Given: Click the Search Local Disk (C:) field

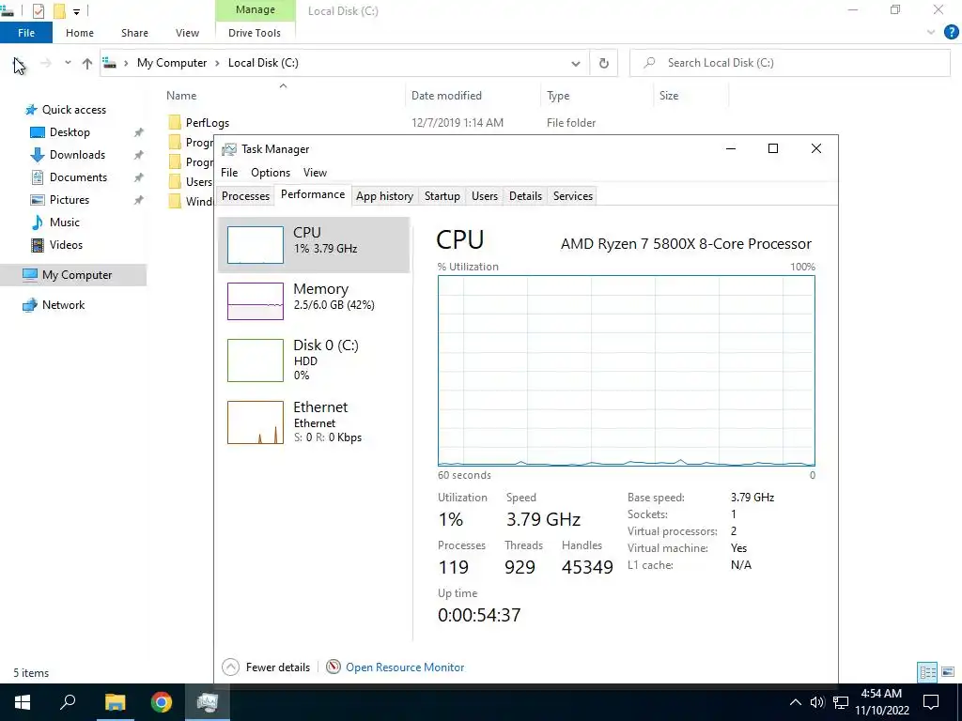Looking at the screenshot, I should click(789, 63).
